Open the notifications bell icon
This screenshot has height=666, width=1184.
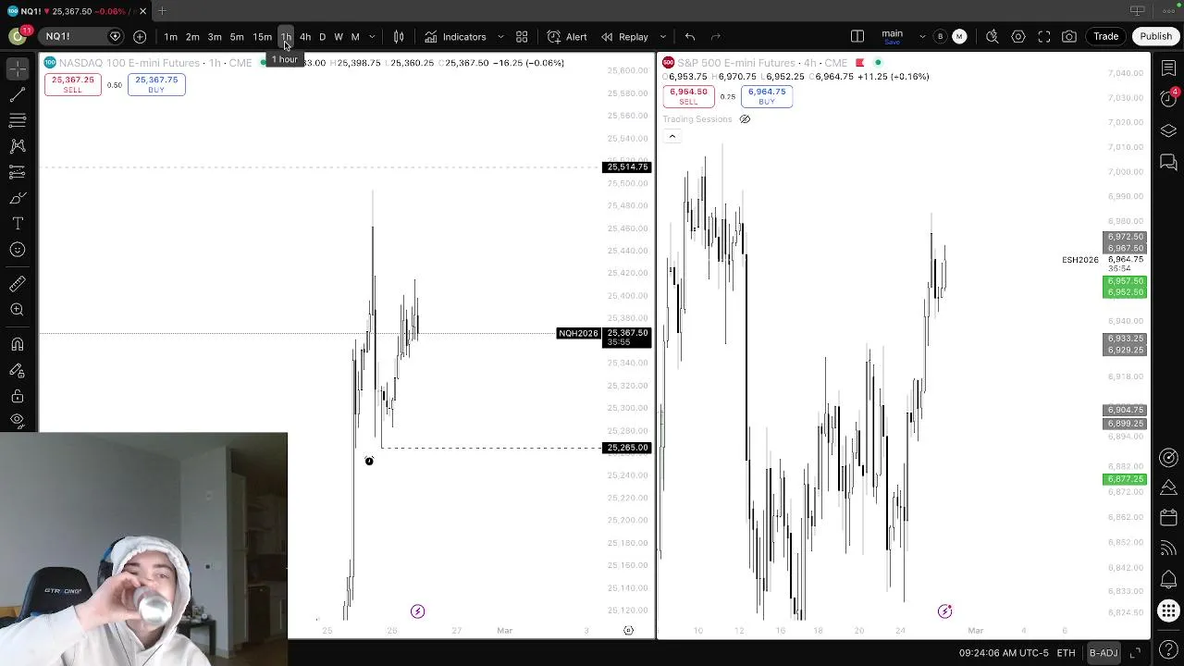pyautogui.click(x=1168, y=580)
